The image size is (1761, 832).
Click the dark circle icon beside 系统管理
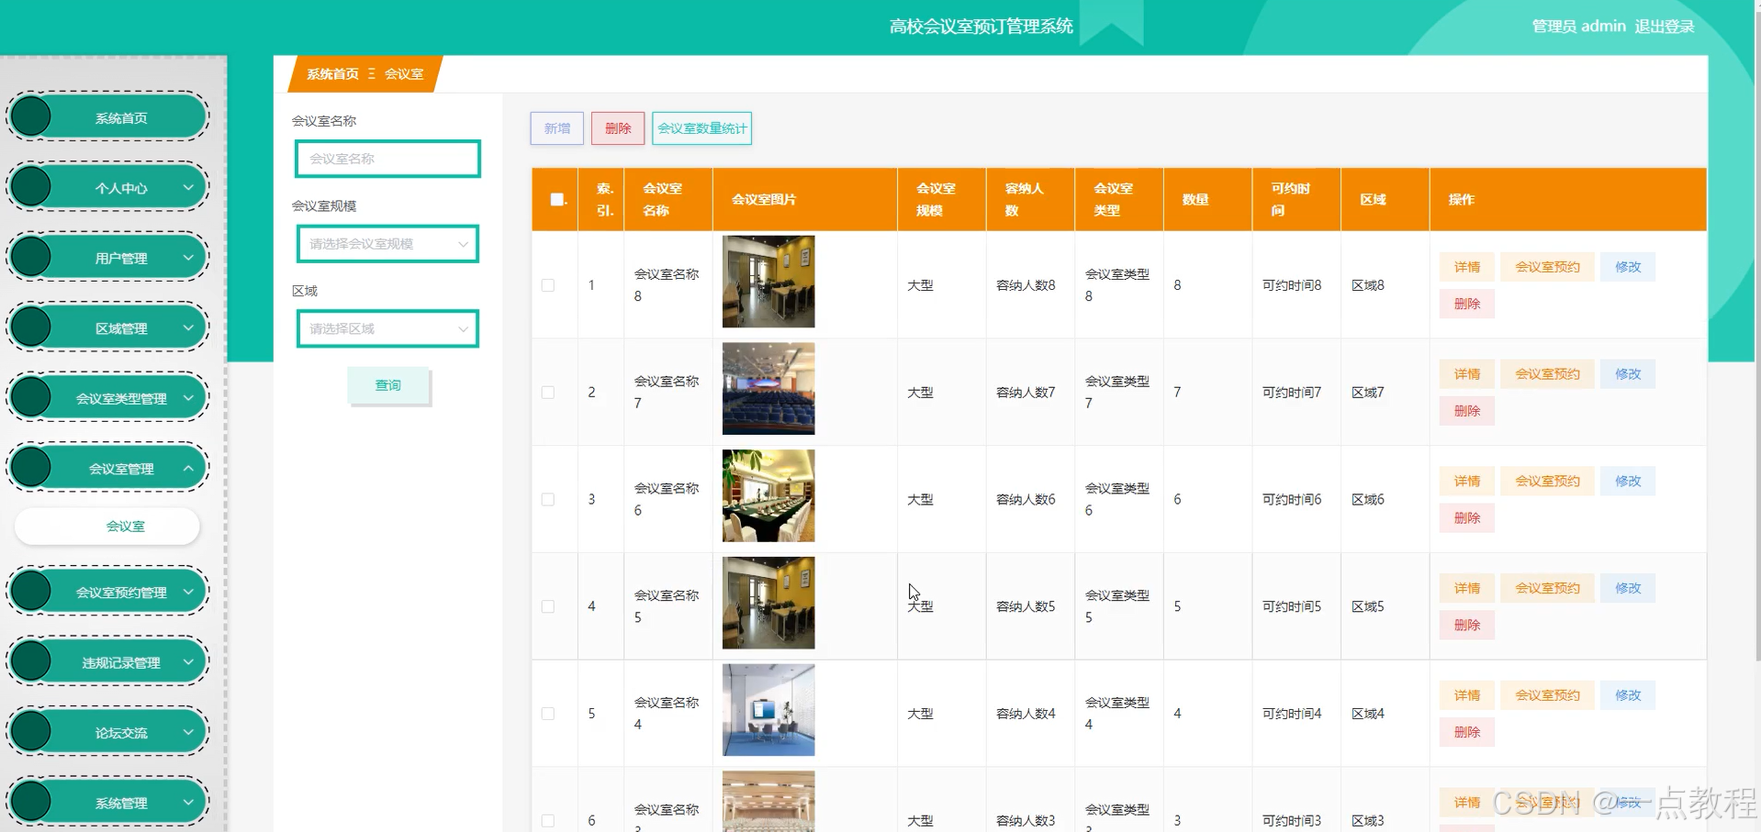[32, 802]
